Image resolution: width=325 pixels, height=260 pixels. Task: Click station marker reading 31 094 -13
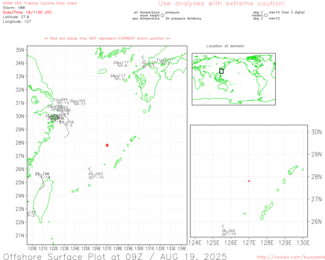click(59, 102)
